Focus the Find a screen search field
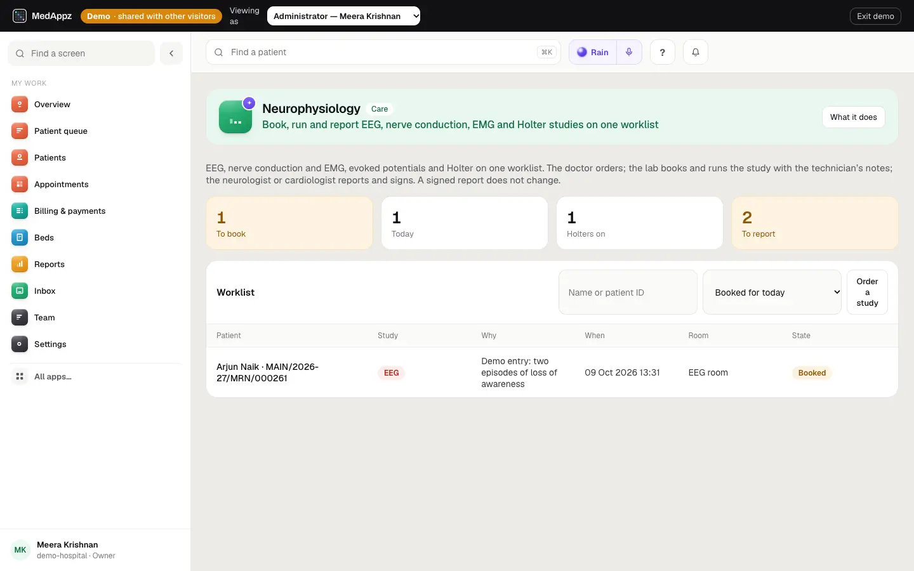Image resolution: width=914 pixels, height=571 pixels. click(81, 53)
